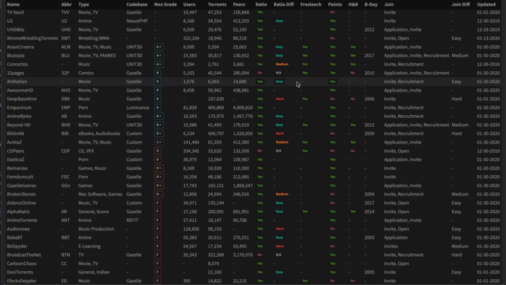
Task: Click the A+ grade badge for AsianCinema
Action: [x=158, y=47]
